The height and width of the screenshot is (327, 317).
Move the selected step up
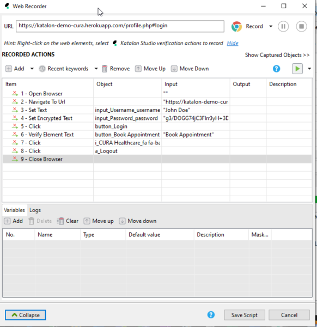[138, 69]
